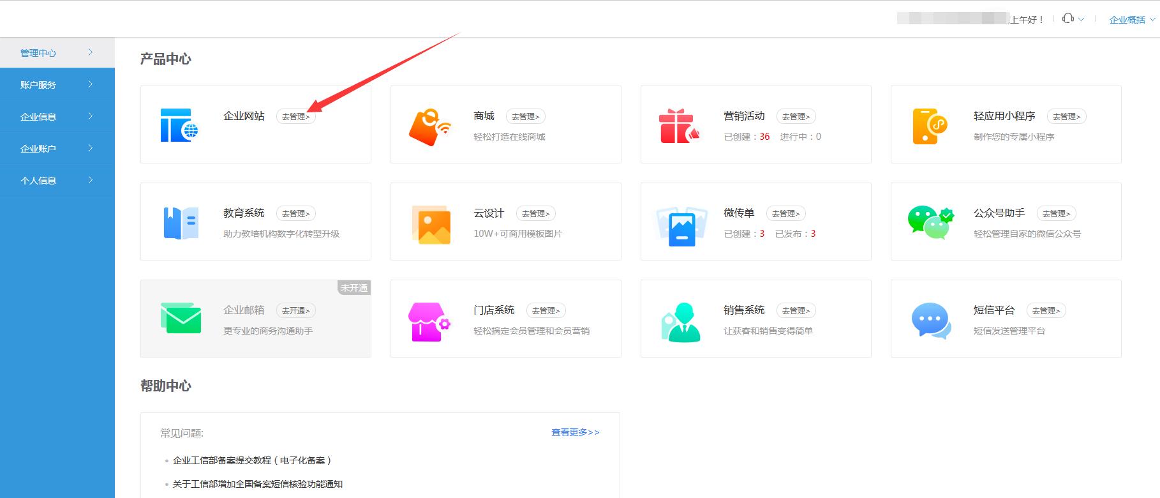1160x498 pixels.
Task: Click the 商城 shopping bag icon
Action: point(429,126)
